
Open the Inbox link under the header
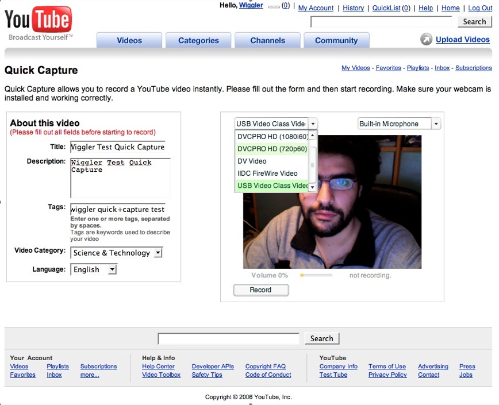point(442,68)
